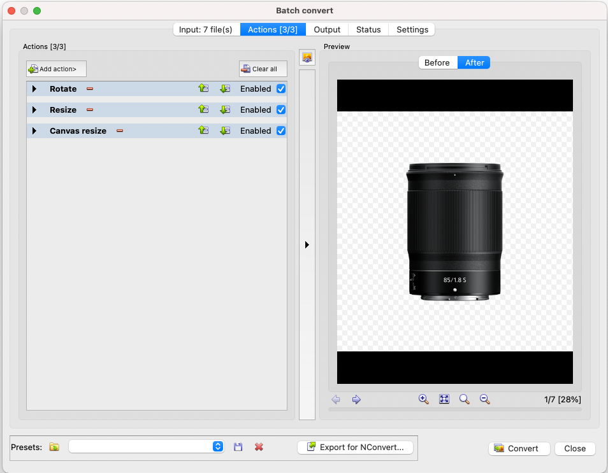Screen dimensions: 608x473
Task: Uncheck Enabled for Resize action
Action: [281, 110]
